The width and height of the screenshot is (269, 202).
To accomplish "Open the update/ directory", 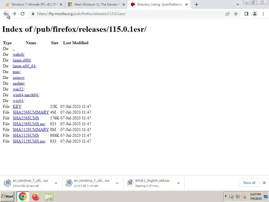I will 19,83.
